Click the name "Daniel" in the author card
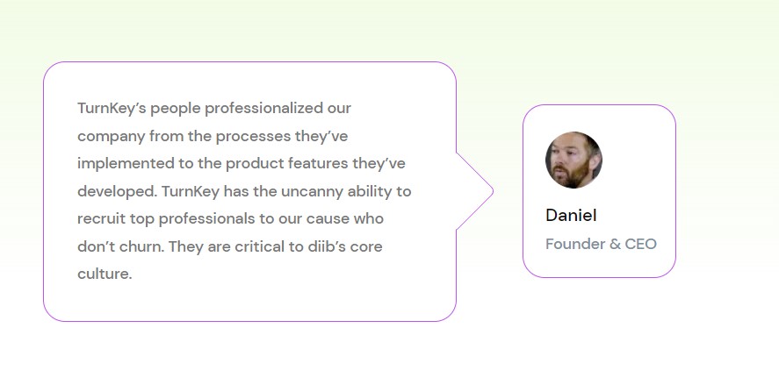Screen dimensions: 779x392 click(571, 216)
